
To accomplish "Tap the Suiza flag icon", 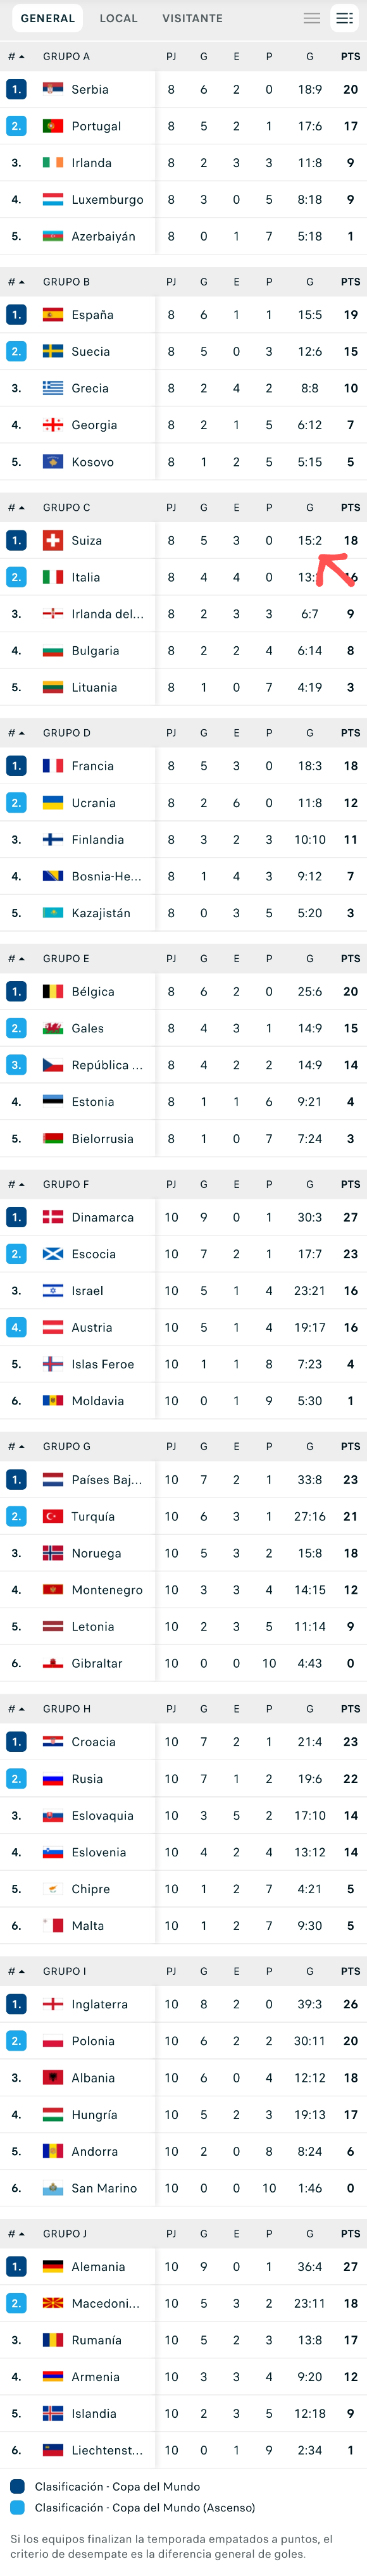I will 53,540.
